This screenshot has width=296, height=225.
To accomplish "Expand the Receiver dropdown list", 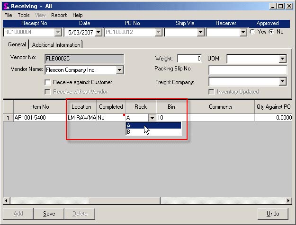I will pos(243,32).
